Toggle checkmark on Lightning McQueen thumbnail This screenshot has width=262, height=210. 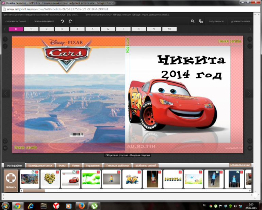coord(74,172)
